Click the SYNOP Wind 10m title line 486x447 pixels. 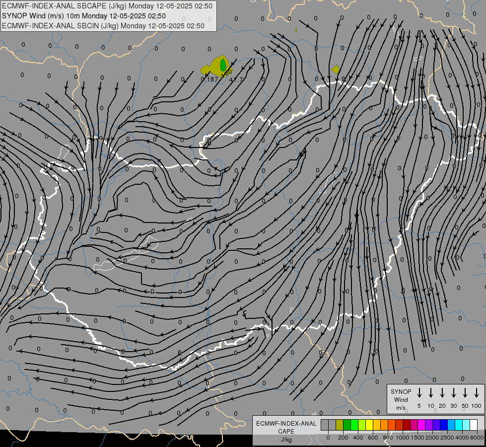(84, 16)
